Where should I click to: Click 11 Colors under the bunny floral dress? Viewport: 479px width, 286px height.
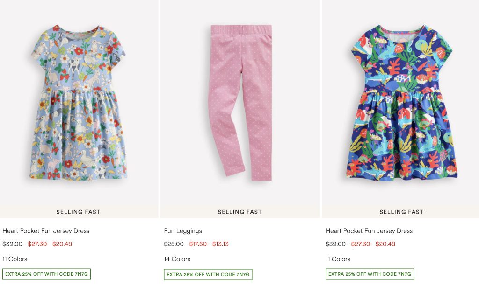tap(15, 259)
